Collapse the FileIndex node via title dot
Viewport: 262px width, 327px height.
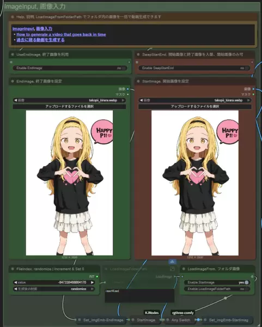click(x=13, y=269)
